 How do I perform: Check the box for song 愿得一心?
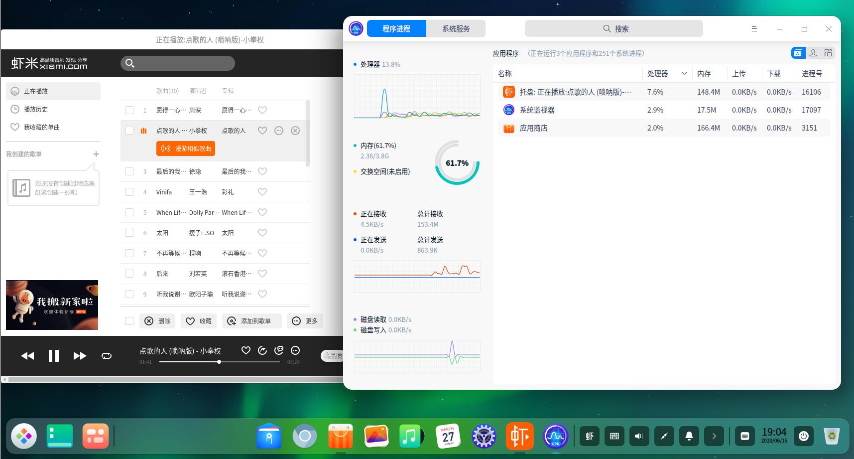tap(129, 110)
